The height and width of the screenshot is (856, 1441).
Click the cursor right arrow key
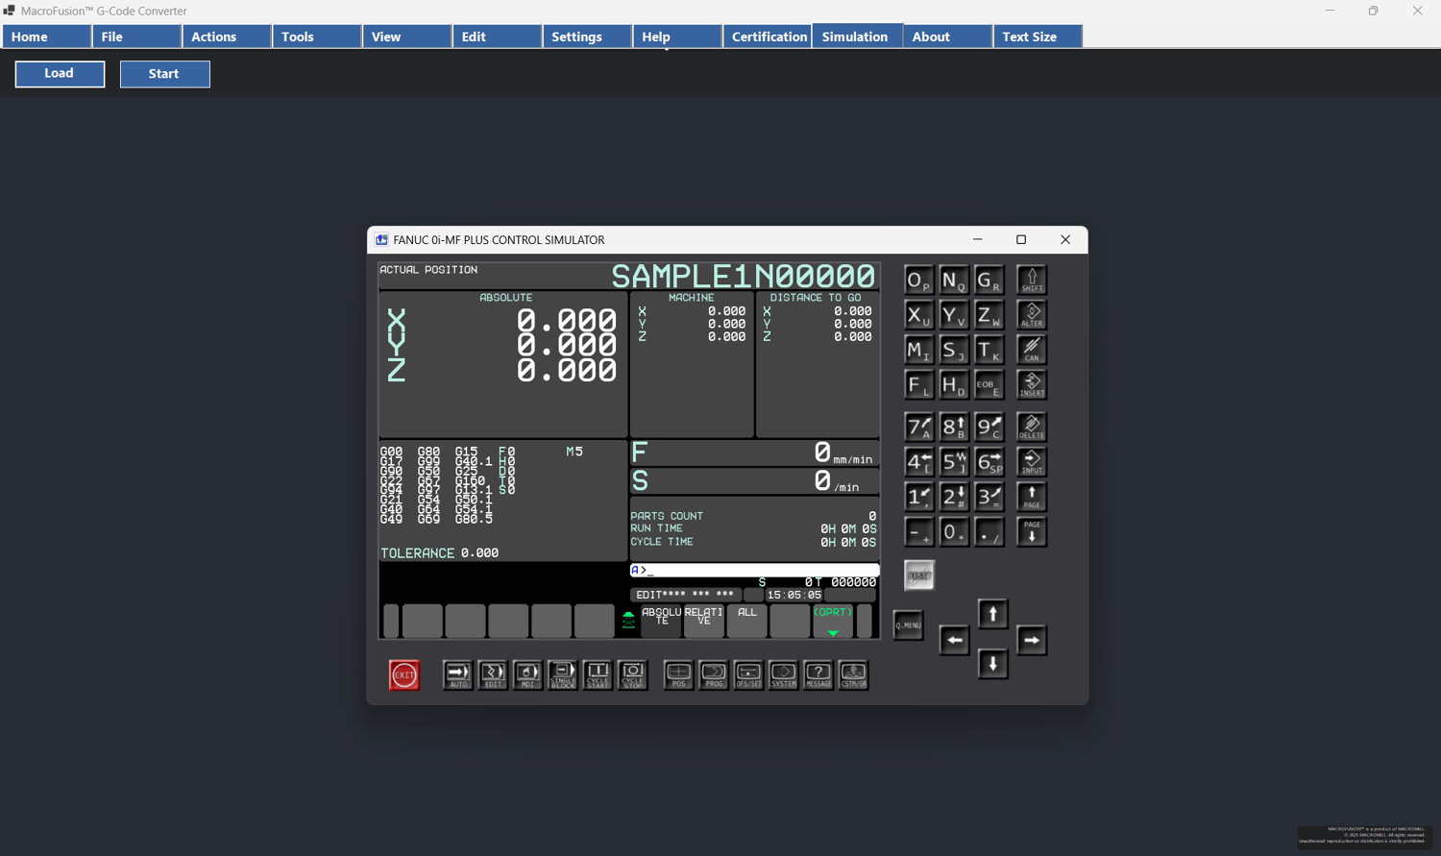pos(1032,640)
